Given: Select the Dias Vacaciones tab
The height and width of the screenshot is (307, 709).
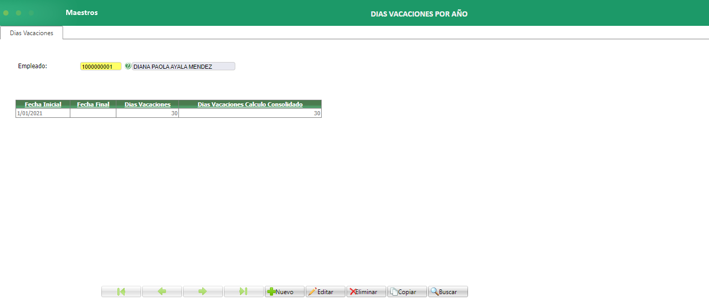Looking at the screenshot, I should tap(32, 33).
